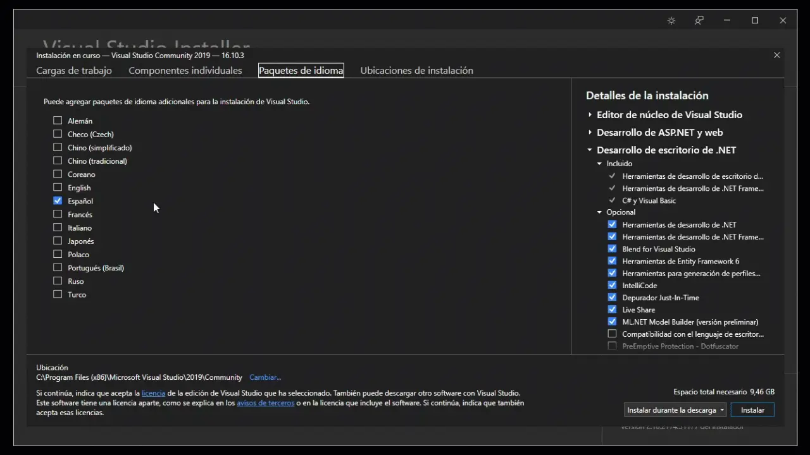Enable the Alemán language pack
Screen dimensions: 810x455
[58, 121]
